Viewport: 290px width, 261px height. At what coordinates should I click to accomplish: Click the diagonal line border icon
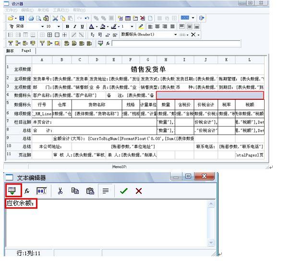tap(74, 35)
